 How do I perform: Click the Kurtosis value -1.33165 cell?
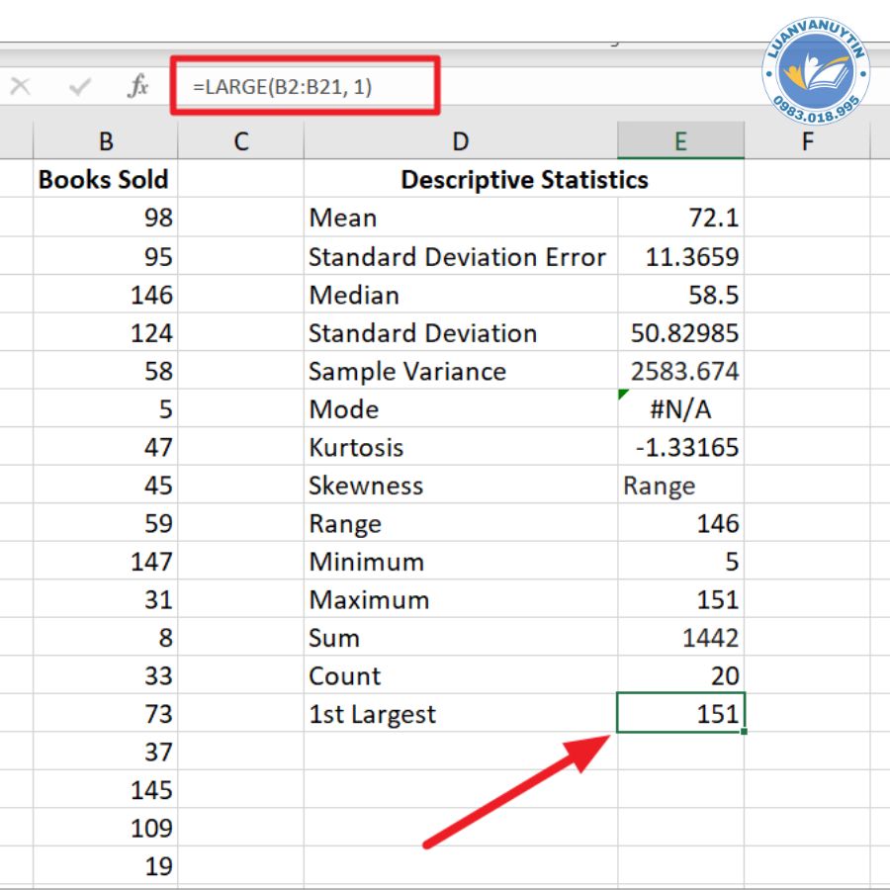680,447
